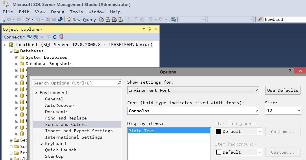Click the script with red X icon
306x160 pixels.
[61, 37]
